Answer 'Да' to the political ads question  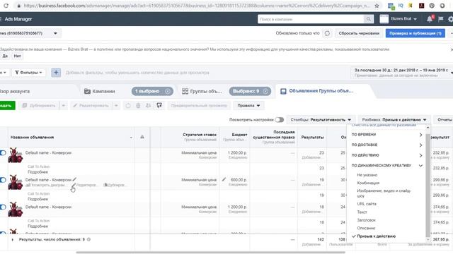point(5,56)
